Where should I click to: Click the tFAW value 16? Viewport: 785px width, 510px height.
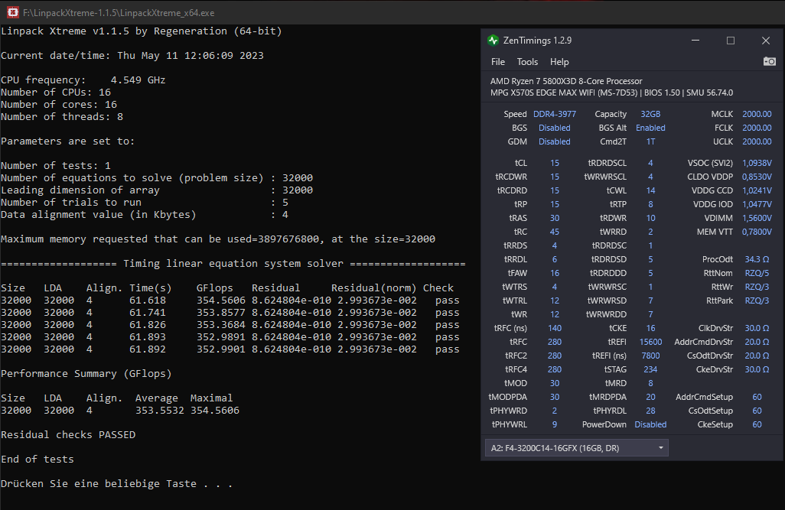click(554, 273)
